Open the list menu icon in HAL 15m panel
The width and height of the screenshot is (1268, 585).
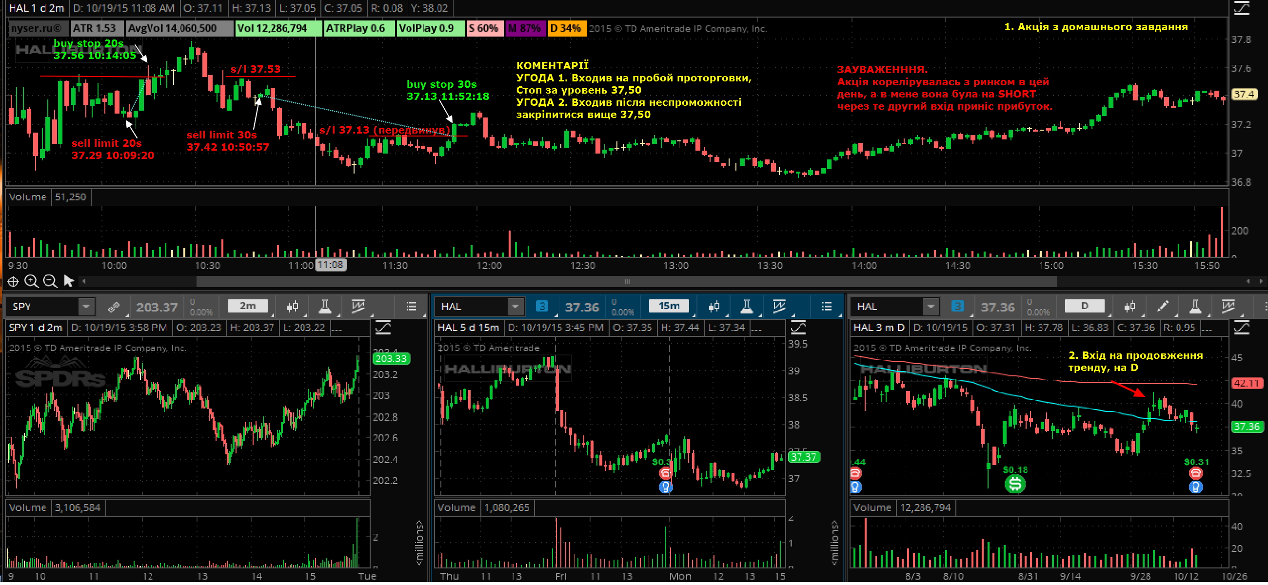pyautogui.click(x=827, y=308)
